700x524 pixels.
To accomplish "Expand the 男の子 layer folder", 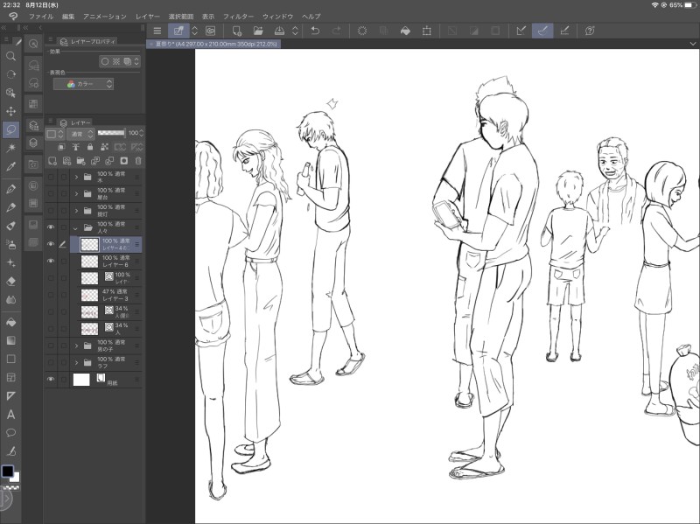I will 76,345.
